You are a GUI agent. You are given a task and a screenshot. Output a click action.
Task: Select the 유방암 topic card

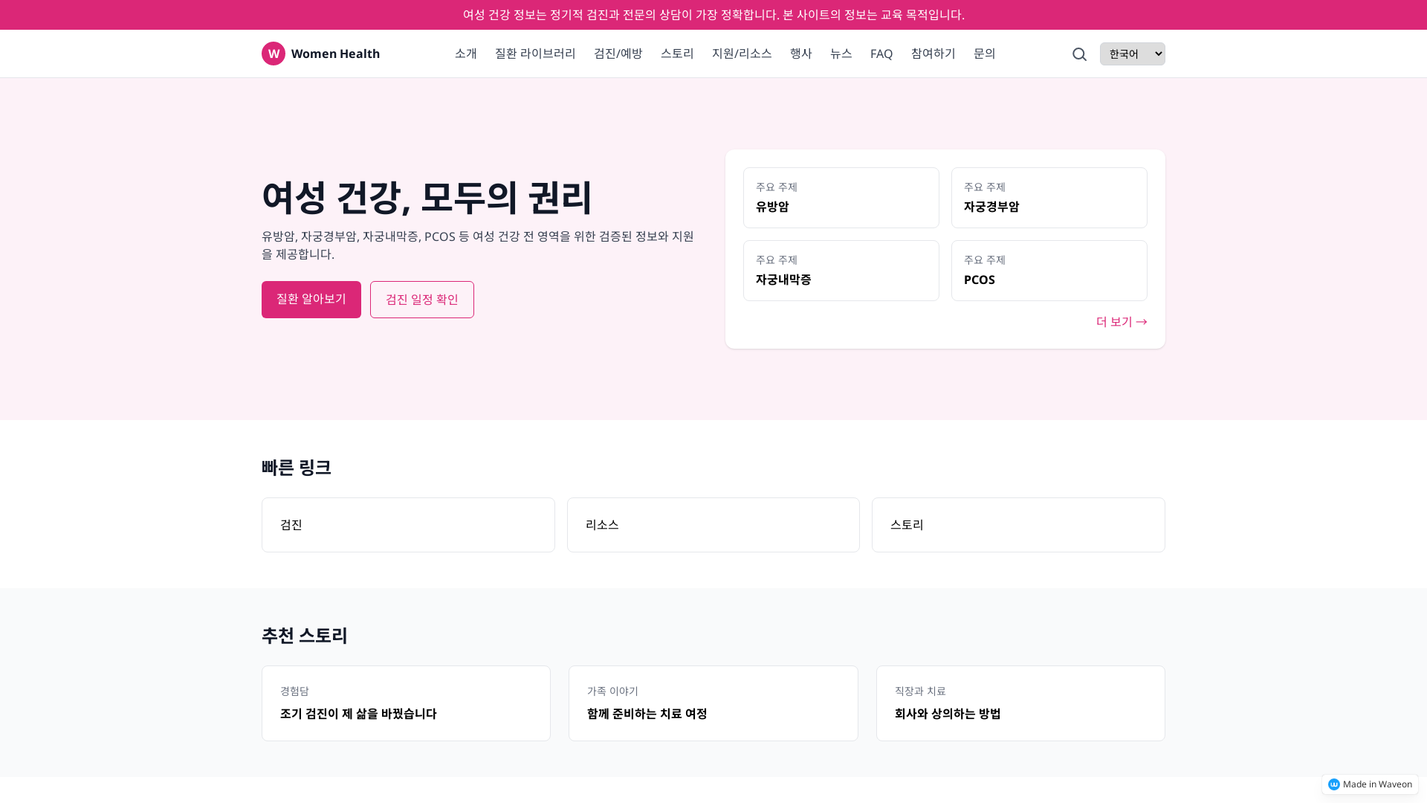[x=841, y=198]
